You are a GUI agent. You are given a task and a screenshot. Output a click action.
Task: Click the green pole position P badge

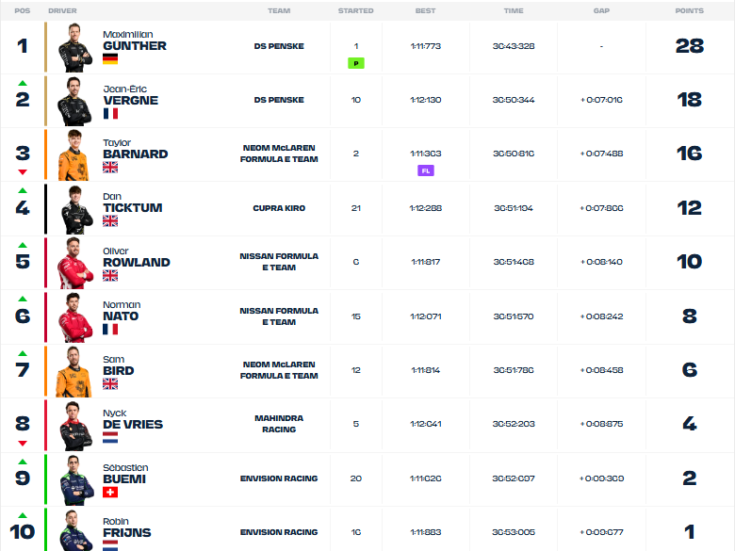(356, 63)
